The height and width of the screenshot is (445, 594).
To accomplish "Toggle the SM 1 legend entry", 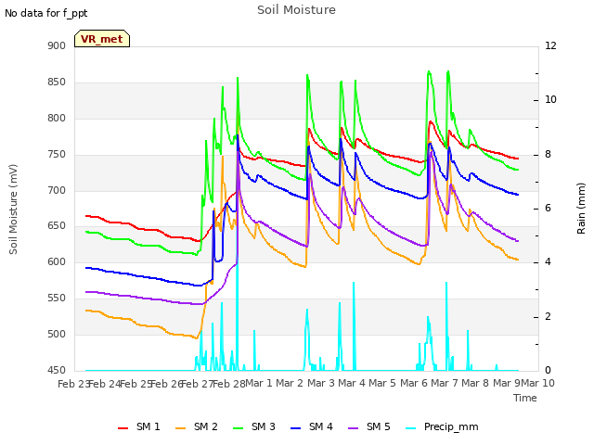I will click(x=139, y=426).
